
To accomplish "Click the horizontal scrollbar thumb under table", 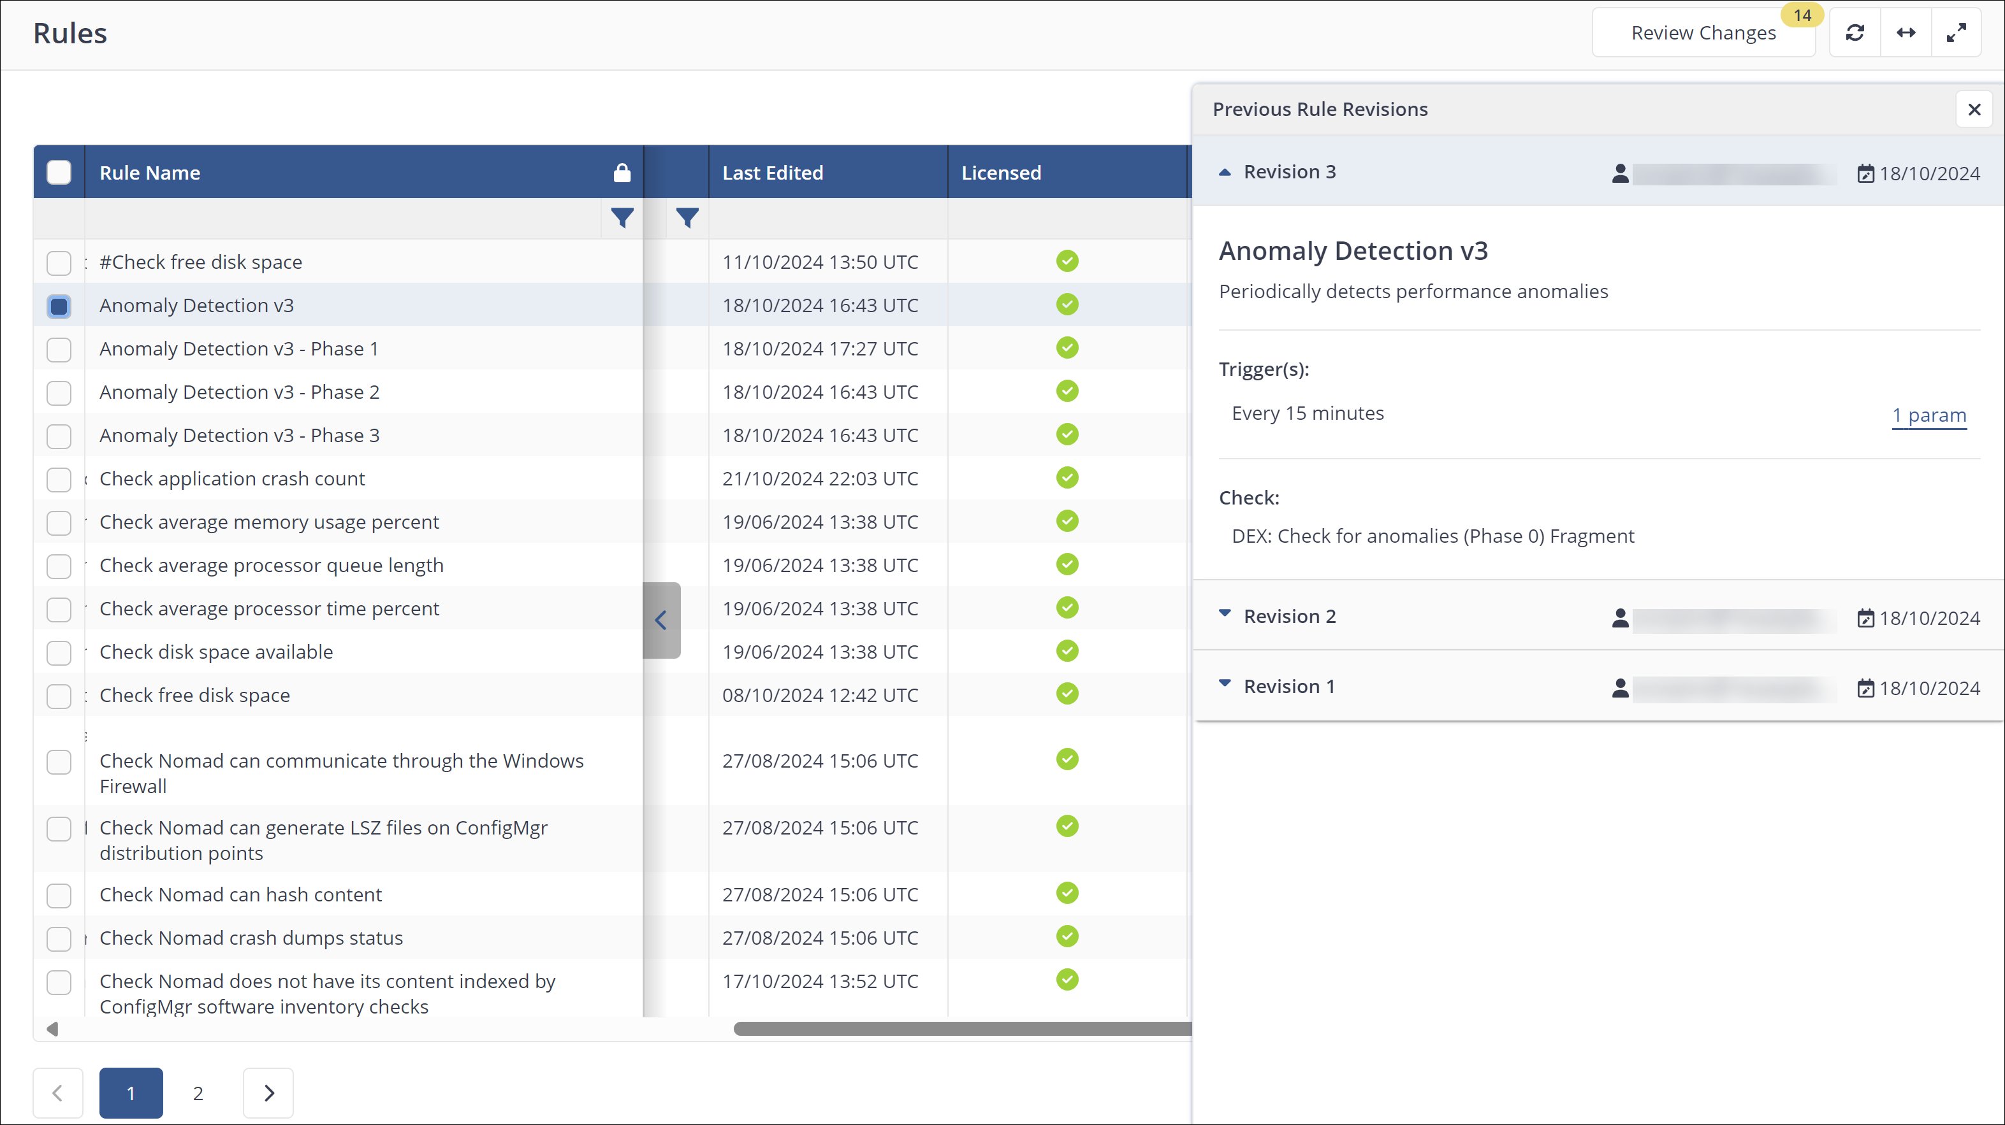I will tap(962, 1029).
